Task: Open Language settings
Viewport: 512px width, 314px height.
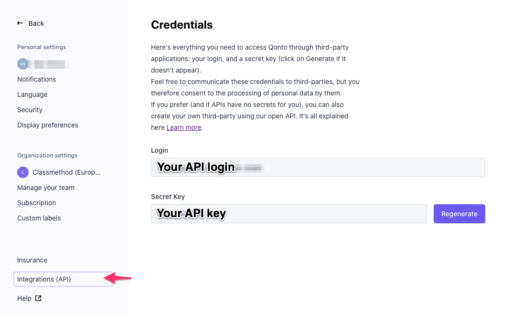Action: (x=32, y=94)
